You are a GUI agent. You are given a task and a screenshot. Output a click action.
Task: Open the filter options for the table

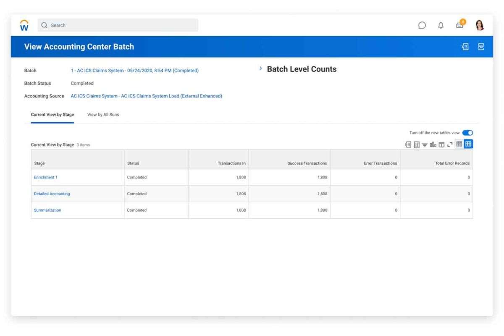click(425, 144)
